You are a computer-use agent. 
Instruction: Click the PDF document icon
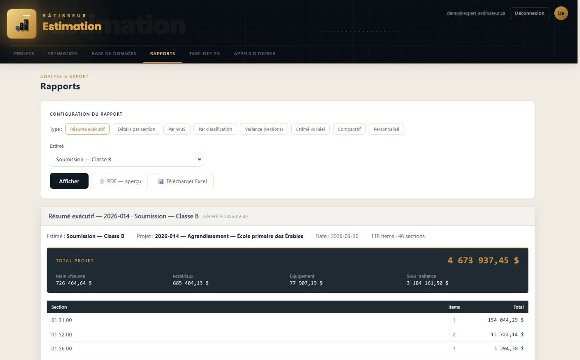point(101,181)
